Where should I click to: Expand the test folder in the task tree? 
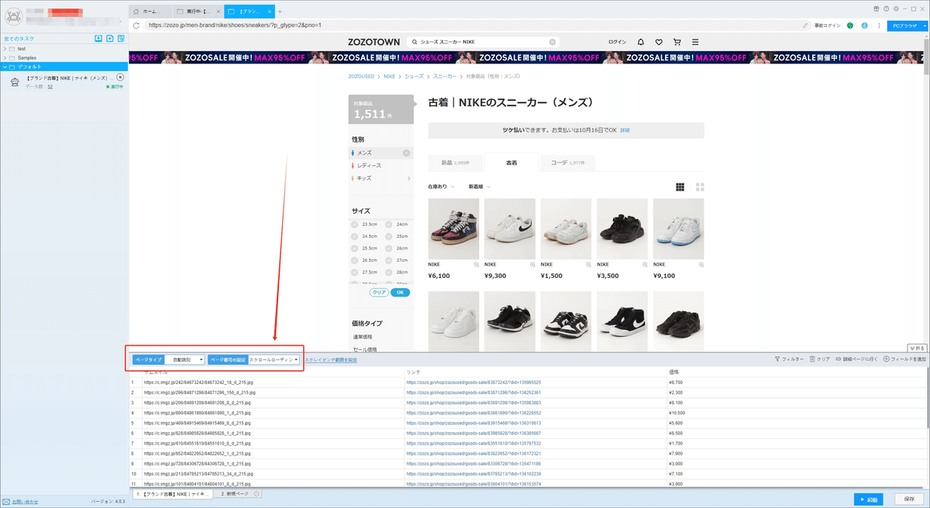[x=5, y=49]
